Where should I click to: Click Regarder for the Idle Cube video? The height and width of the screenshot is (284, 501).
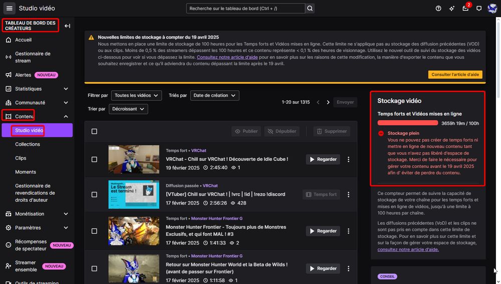pos(323,159)
